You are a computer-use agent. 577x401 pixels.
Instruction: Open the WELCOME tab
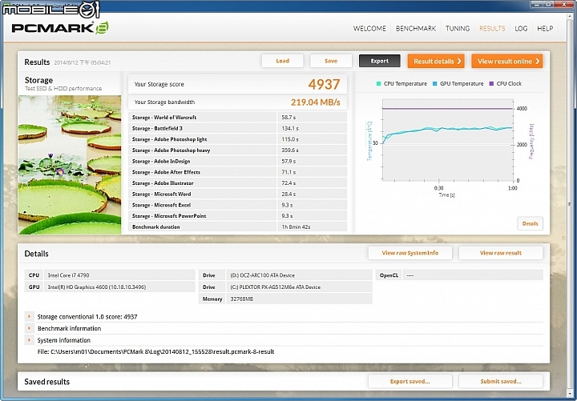[x=369, y=28]
